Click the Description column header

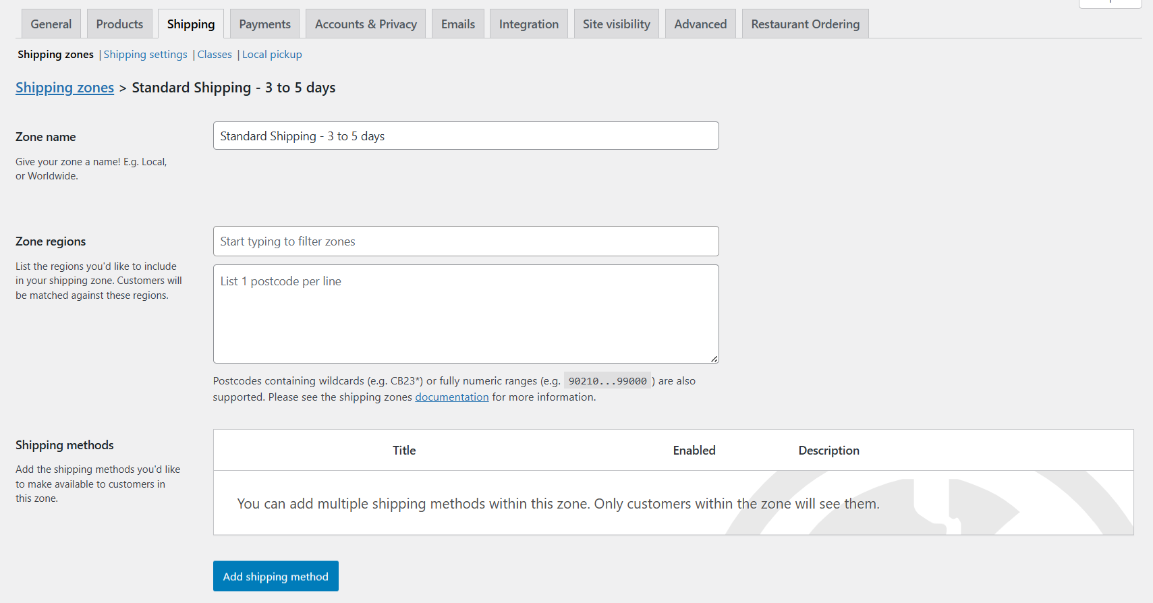tap(828, 451)
